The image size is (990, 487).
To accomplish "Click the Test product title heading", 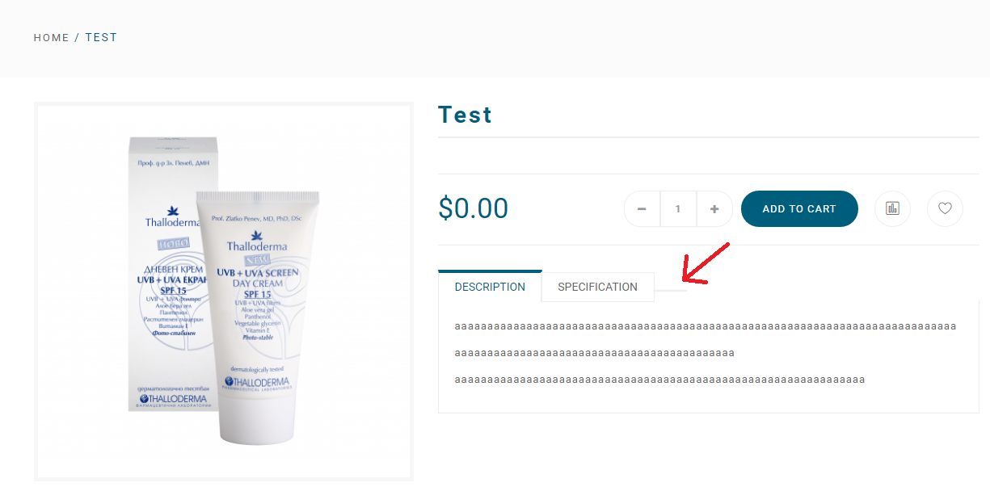I will tap(465, 115).
